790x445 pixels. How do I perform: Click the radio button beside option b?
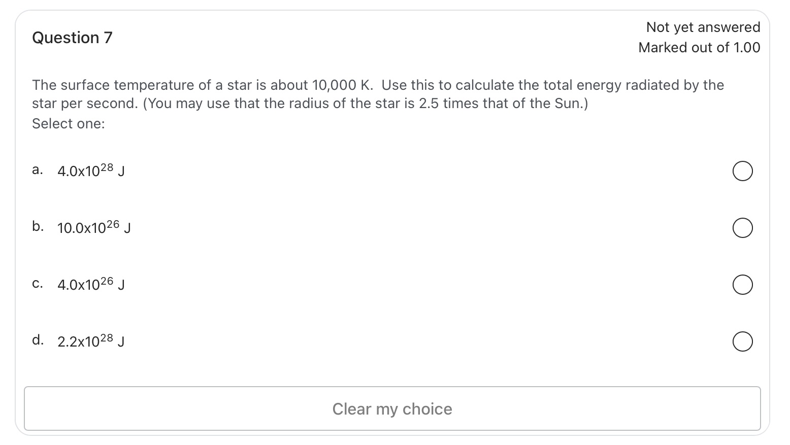click(742, 228)
